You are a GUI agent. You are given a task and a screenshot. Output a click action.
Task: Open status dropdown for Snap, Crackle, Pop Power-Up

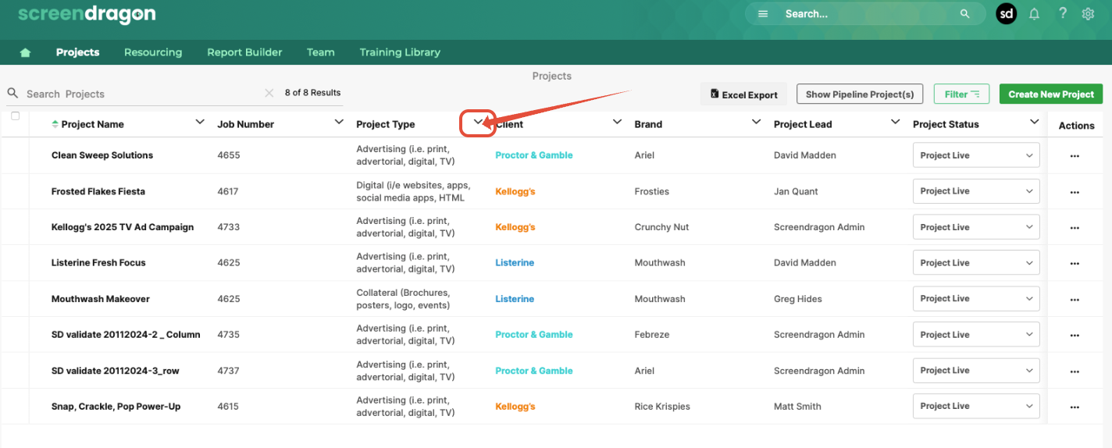coord(976,407)
